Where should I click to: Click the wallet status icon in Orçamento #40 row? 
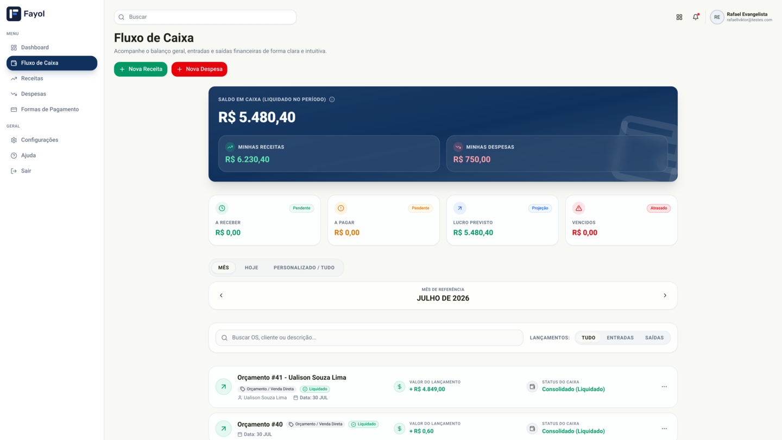click(x=532, y=429)
